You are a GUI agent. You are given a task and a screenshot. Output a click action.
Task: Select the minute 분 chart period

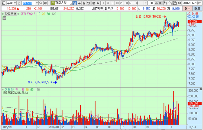93,3
